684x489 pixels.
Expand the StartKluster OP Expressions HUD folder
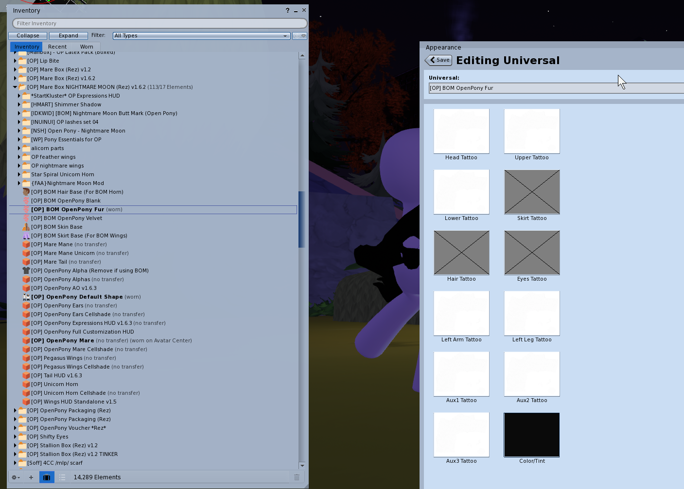[19, 96]
